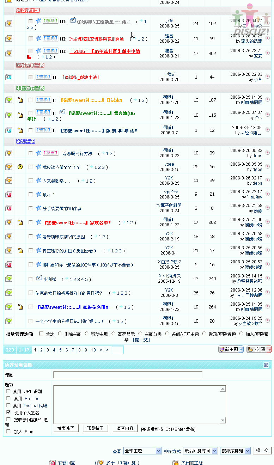
Task: Click last-post arrow icon for 小測試 thread
Action: pos(268,279)
